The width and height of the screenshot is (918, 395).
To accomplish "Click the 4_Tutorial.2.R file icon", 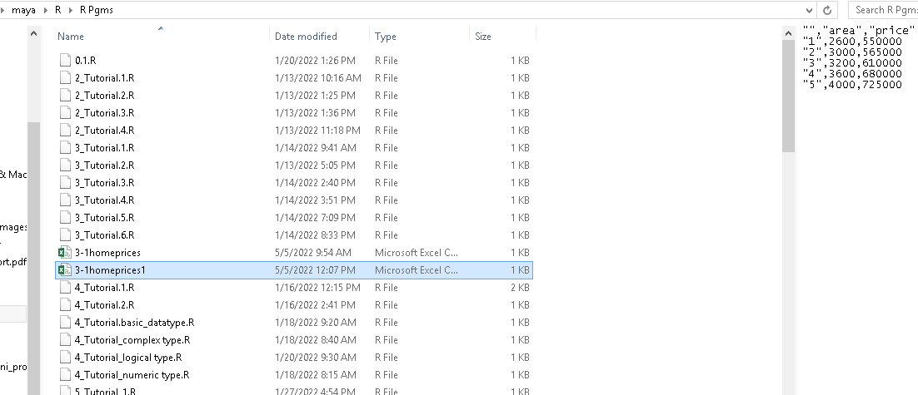I will click(x=65, y=305).
